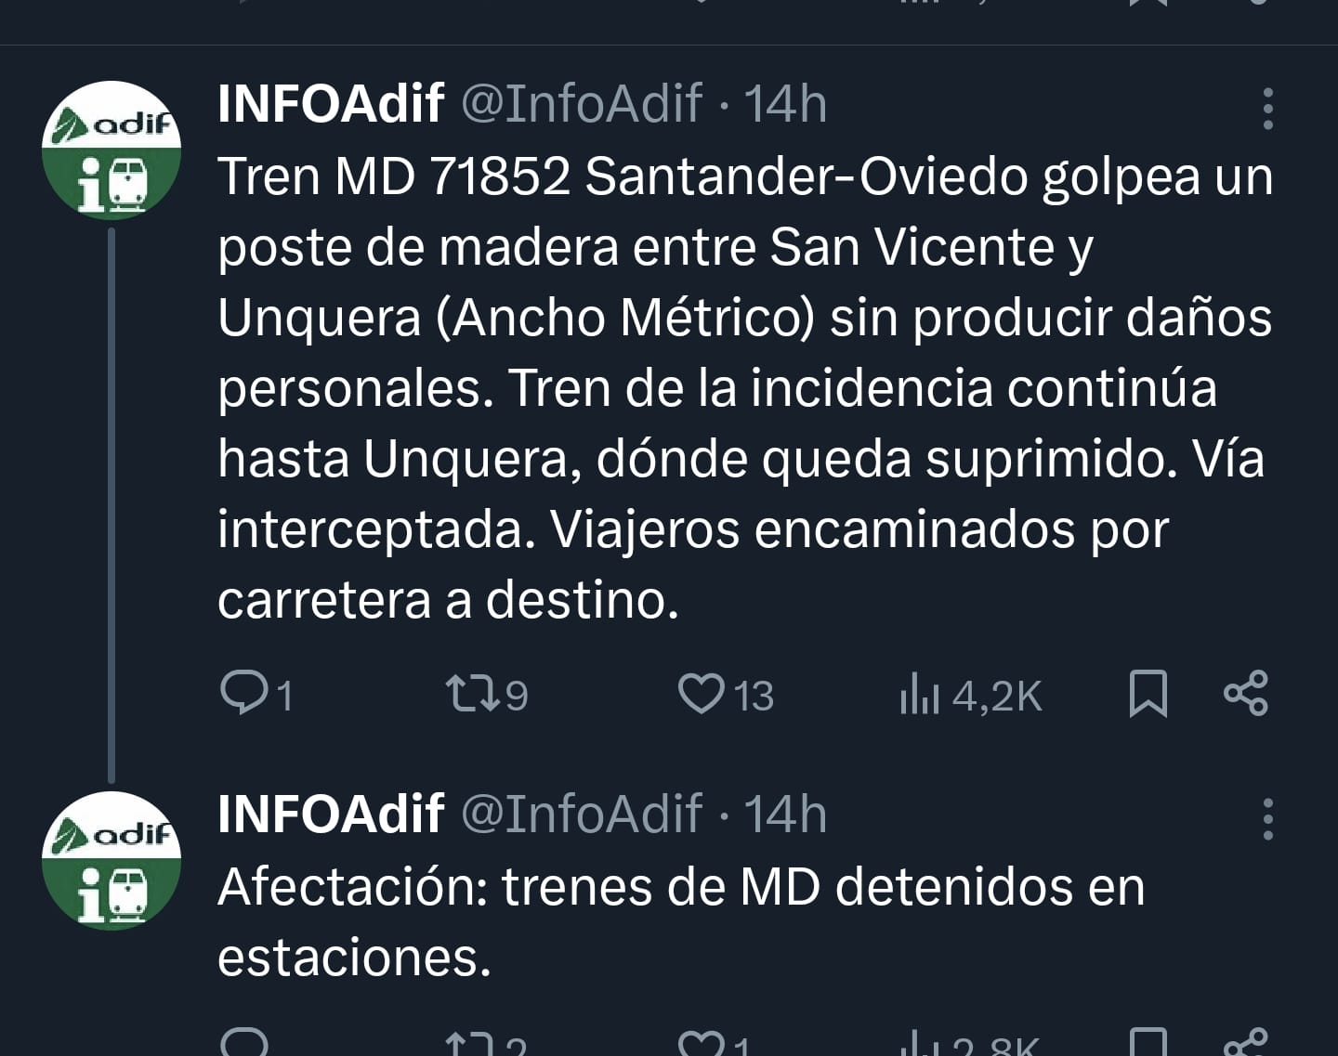
Task: Open the 14h timestamp of the 'Afectación' tweet
Action: (x=785, y=814)
